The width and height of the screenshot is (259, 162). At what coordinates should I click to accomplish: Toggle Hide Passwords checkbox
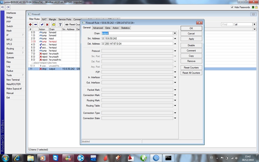[x=232, y=7]
